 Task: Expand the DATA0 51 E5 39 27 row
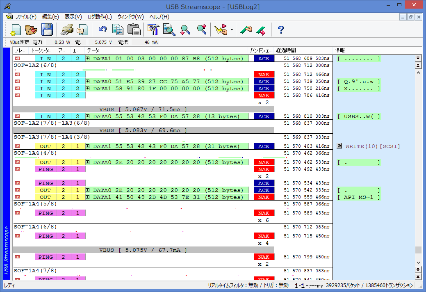pyautogui.click(x=87, y=82)
